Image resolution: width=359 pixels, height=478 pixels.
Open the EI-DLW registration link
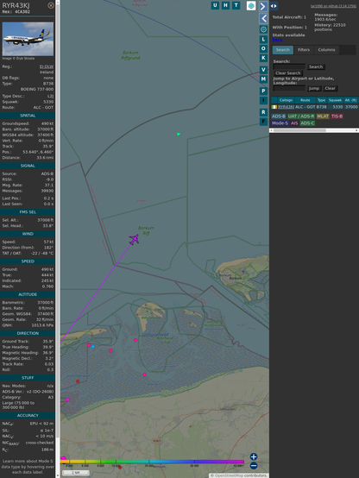47,66
